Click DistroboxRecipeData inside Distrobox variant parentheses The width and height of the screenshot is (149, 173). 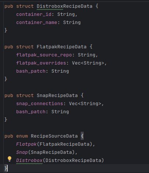click(73, 160)
